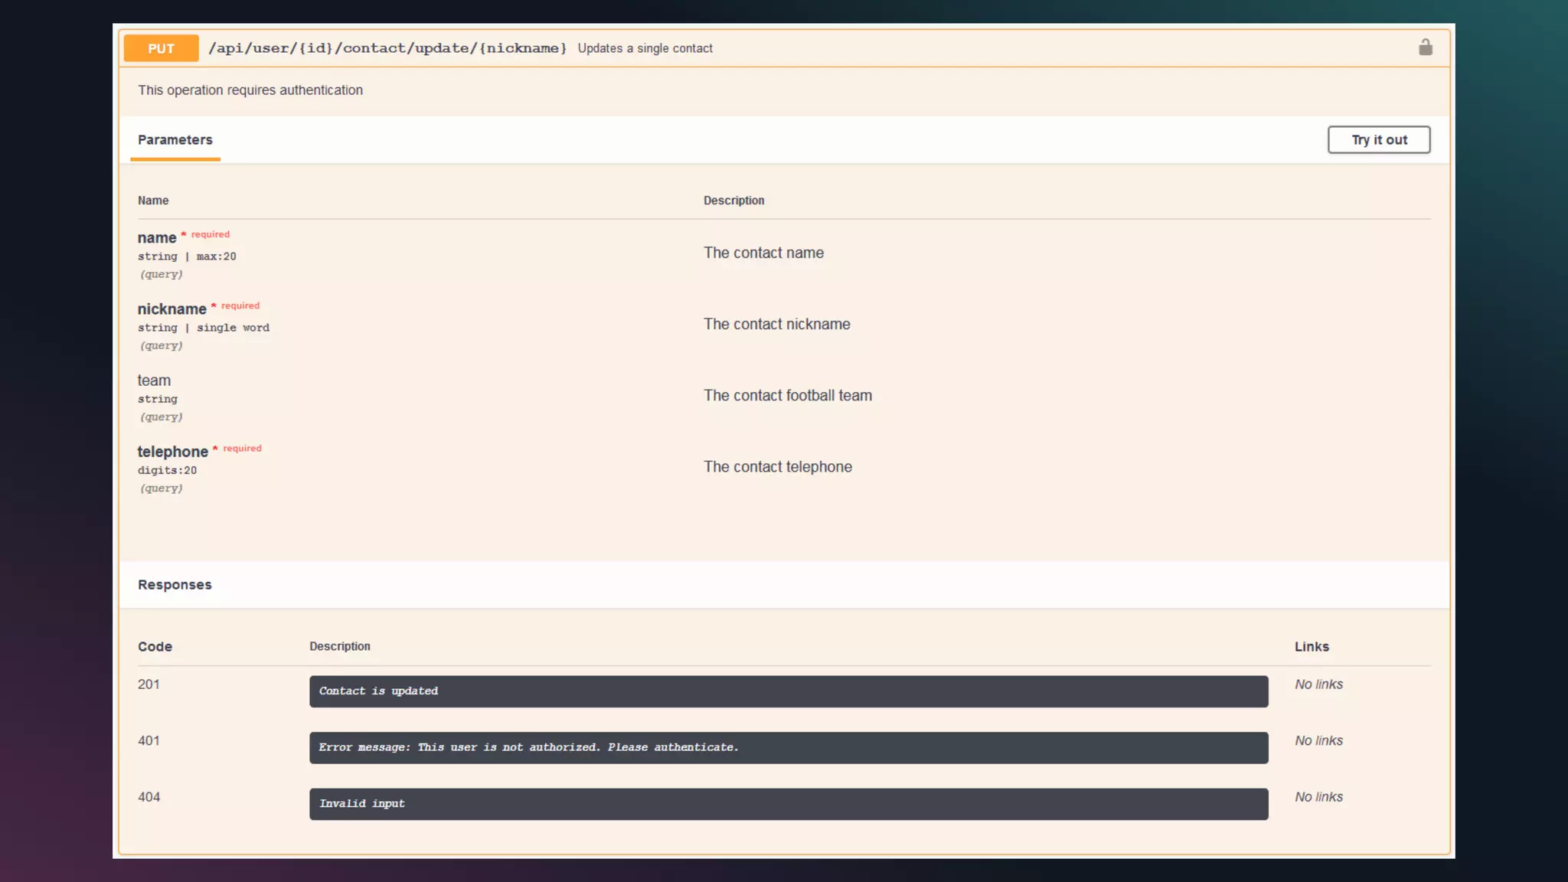The image size is (1568, 882).
Task: Click the 201 response code
Action: pos(149,684)
